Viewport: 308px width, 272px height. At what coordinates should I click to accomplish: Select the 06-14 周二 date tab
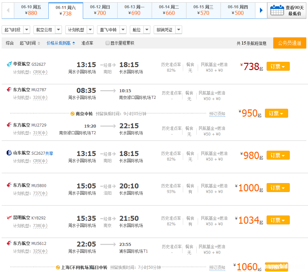[x=169, y=10]
